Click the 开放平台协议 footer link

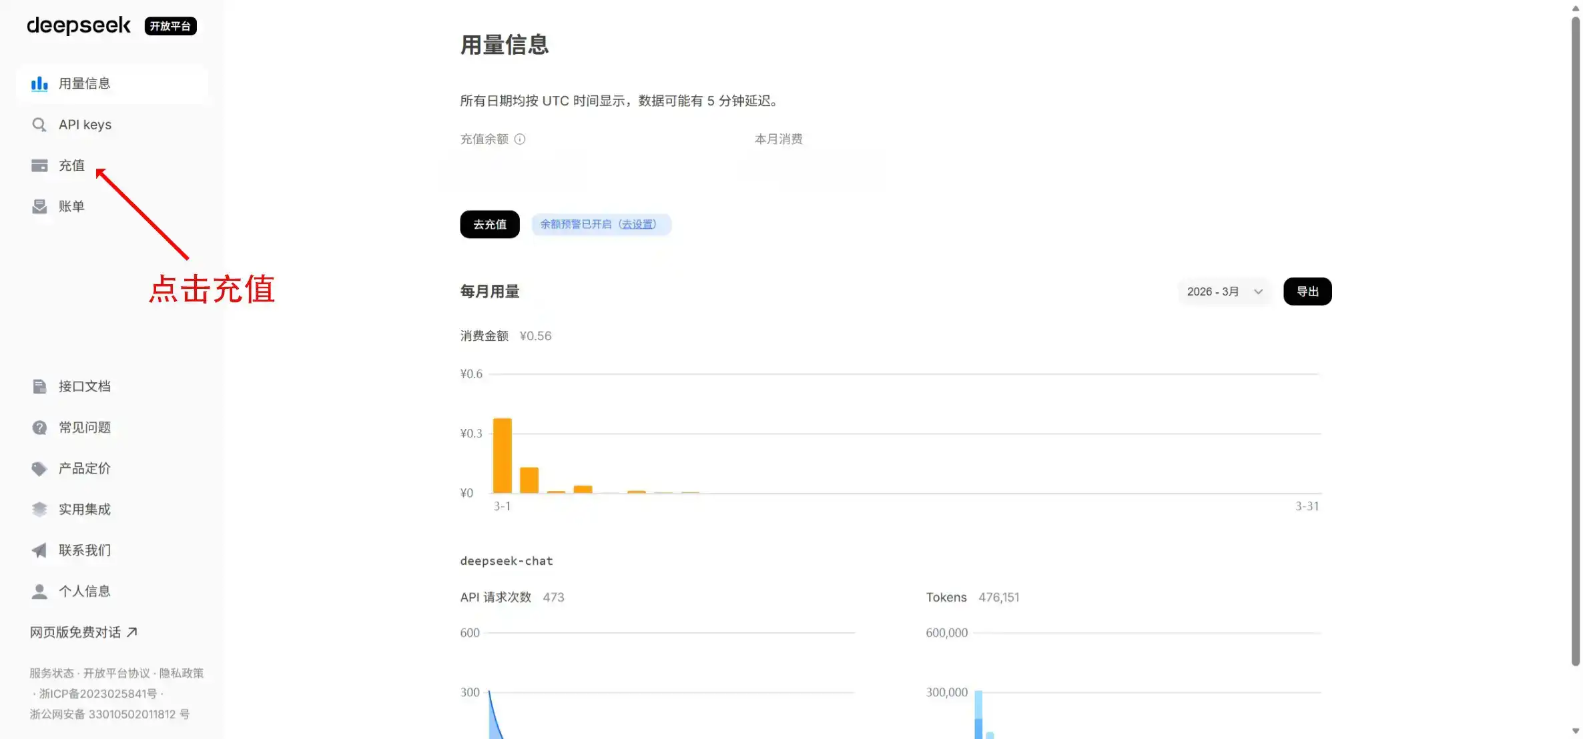(x=116, y=674)
